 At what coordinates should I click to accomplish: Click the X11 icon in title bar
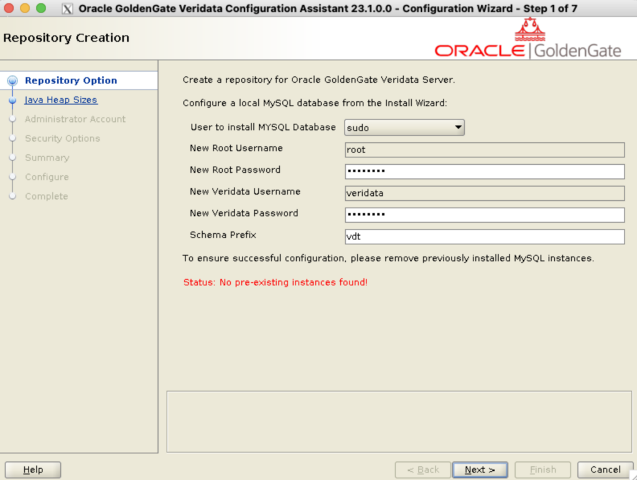[68, 9]
